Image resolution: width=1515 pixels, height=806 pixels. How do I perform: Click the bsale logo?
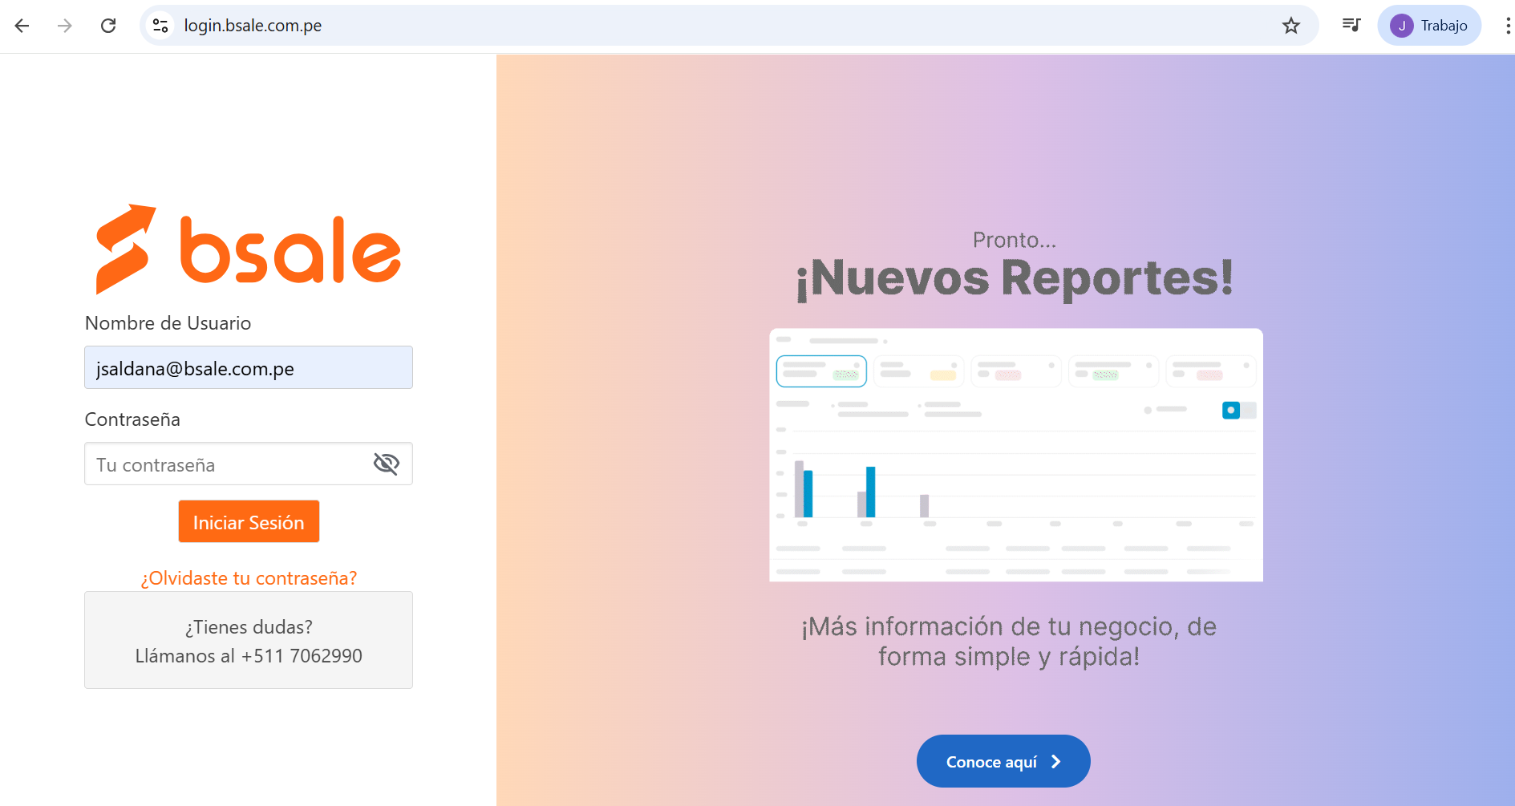point(249,249)
